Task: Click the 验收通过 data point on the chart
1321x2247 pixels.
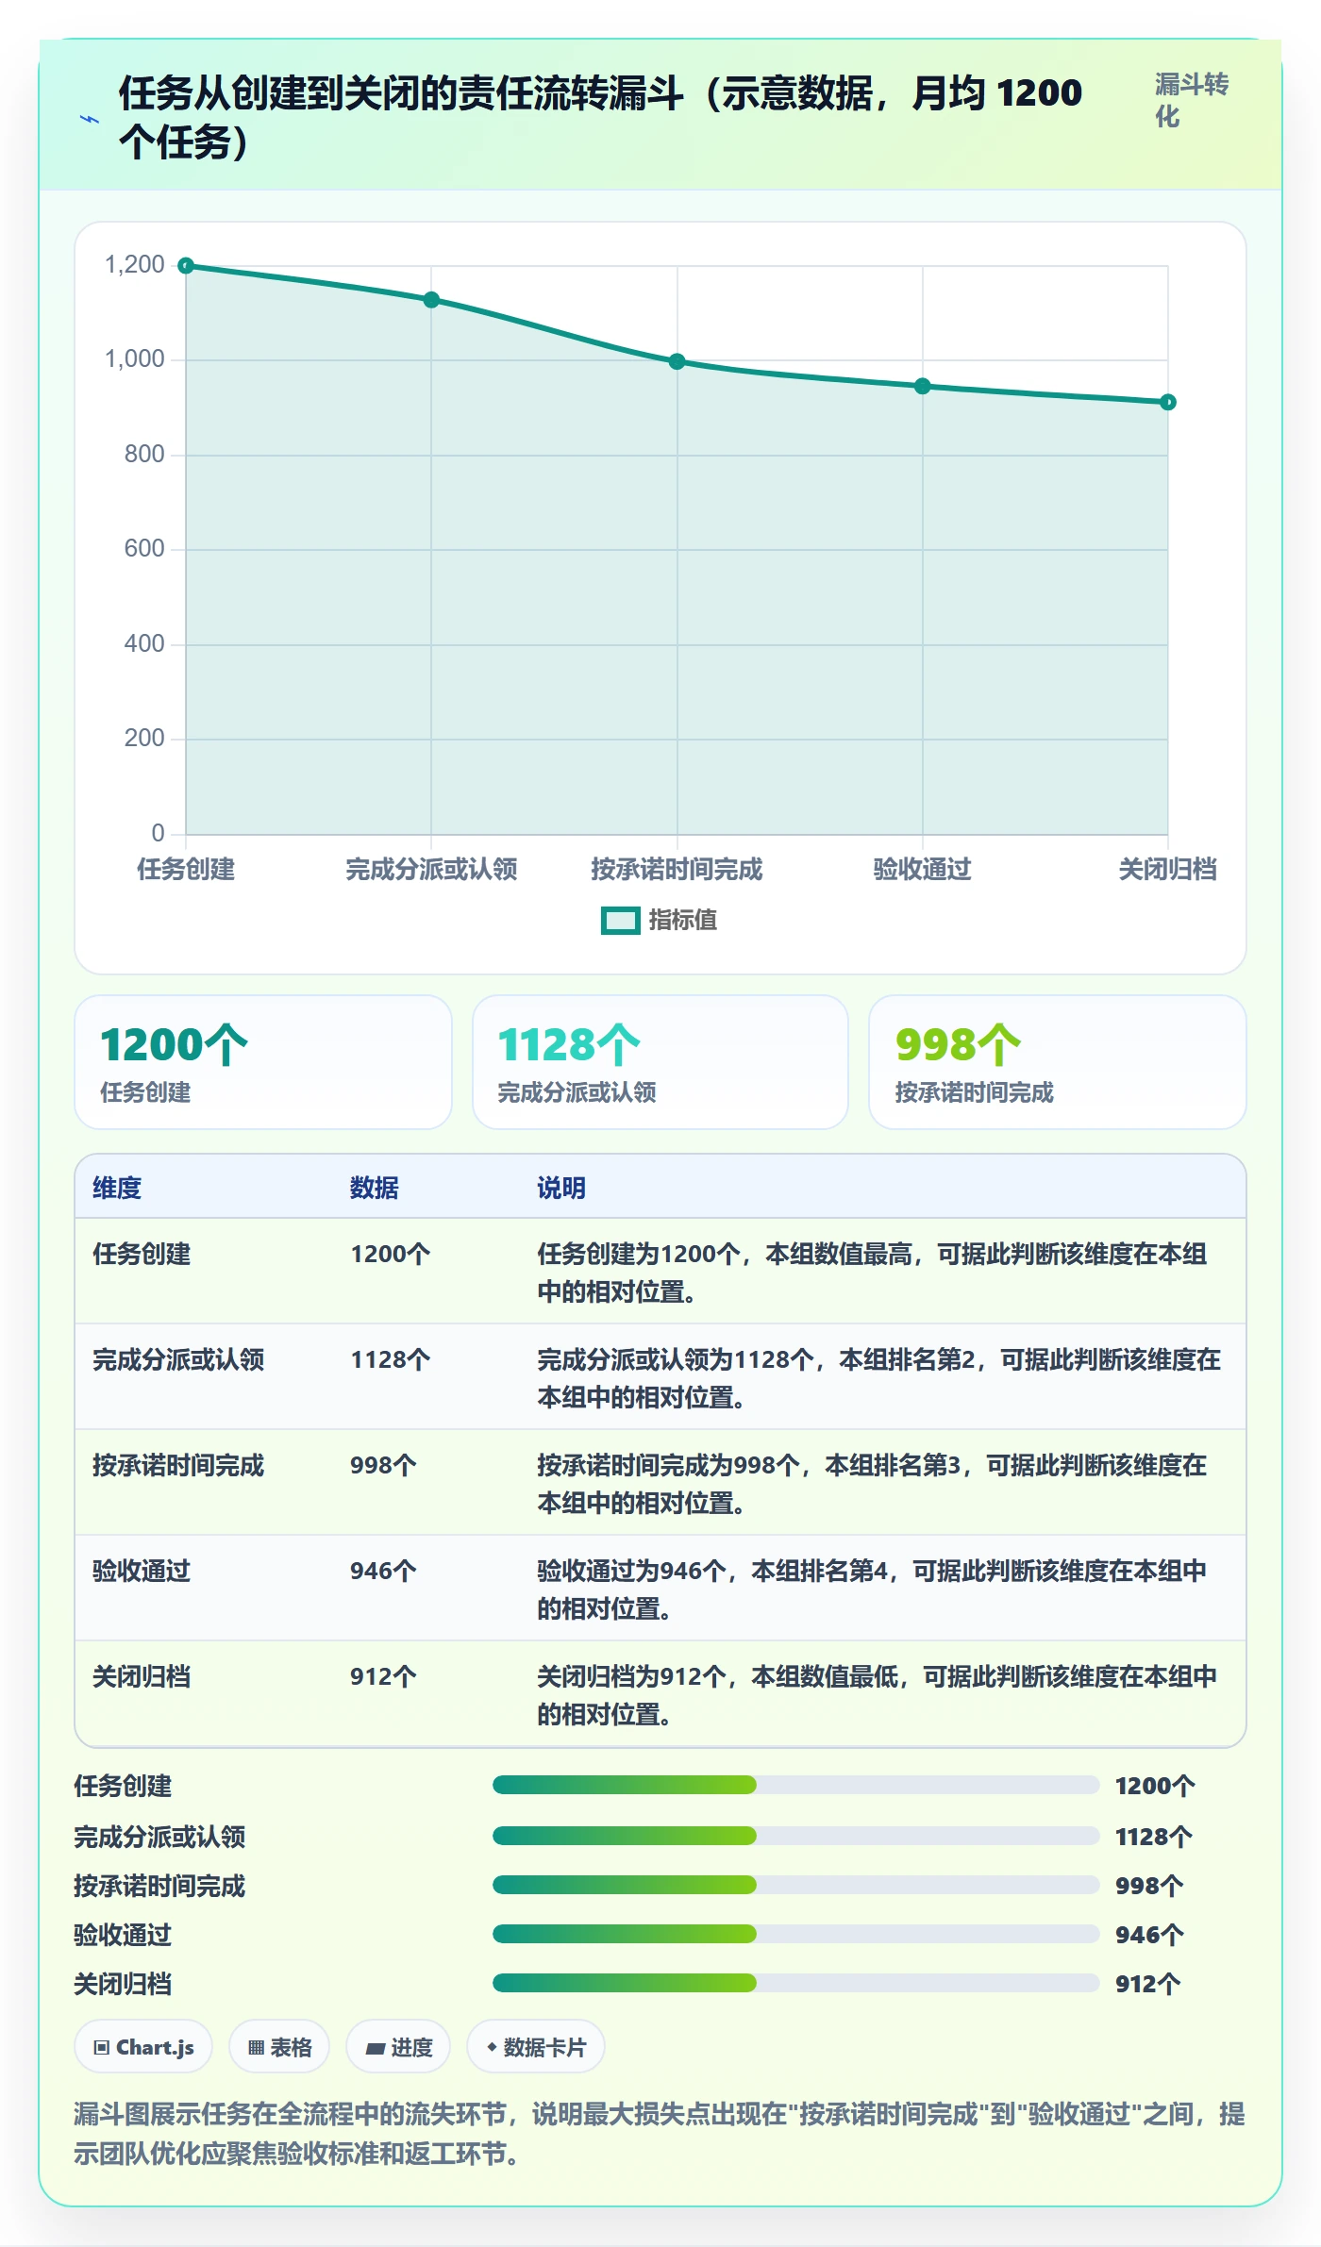Action: pyautogui.click(x=923, y=386)
